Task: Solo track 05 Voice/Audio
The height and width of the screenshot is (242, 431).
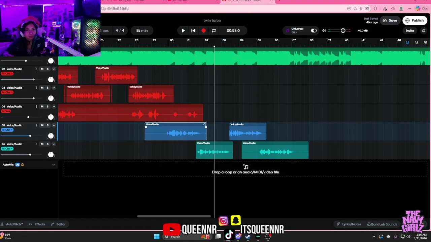Action: coord(47,125)
